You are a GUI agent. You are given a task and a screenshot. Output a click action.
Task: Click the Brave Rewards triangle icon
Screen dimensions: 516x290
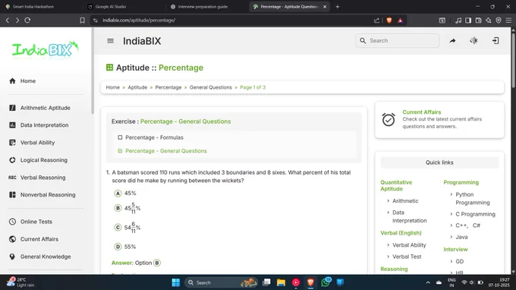coord(400,20)
